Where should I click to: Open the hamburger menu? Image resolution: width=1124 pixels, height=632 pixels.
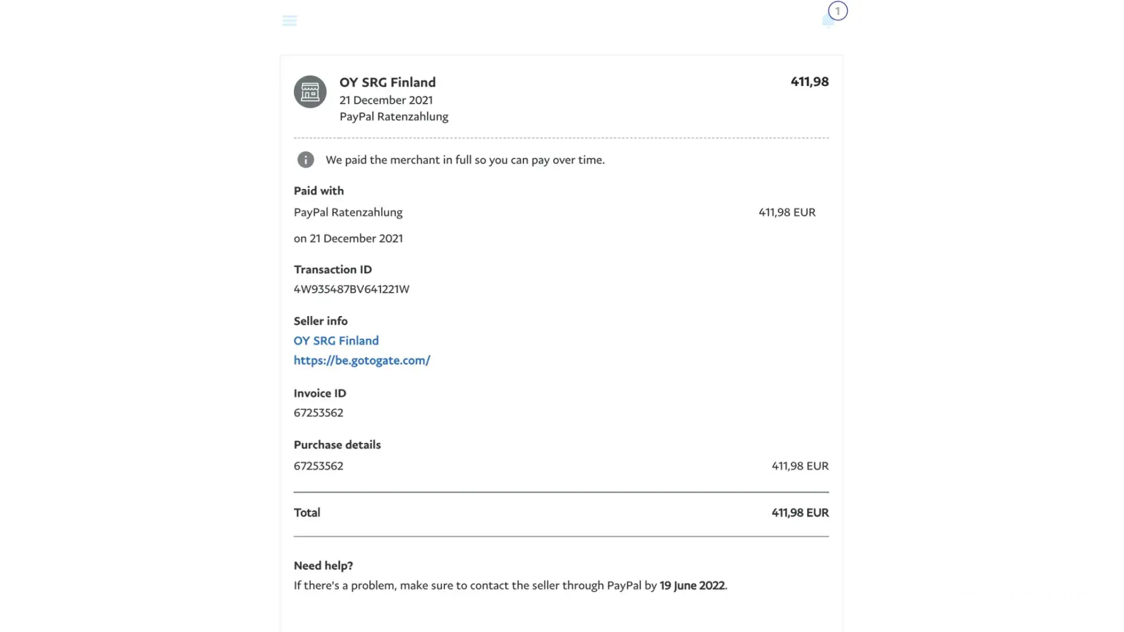(290, 21)
